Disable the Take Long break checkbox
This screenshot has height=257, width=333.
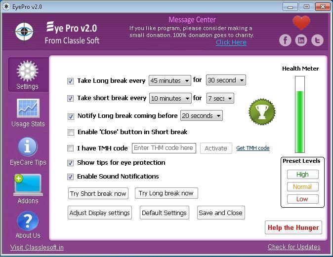tap(71, 81)
